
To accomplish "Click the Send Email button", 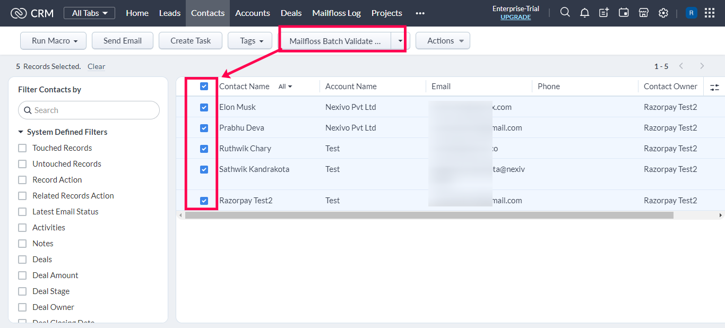I will (123, 41).
